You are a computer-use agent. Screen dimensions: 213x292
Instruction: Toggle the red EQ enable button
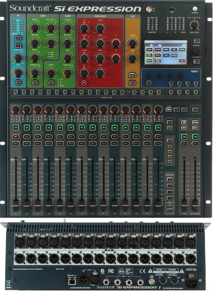[x=84, y=83]
